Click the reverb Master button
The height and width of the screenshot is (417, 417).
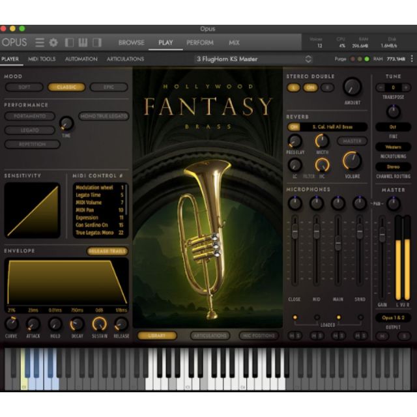click(352, 141)
